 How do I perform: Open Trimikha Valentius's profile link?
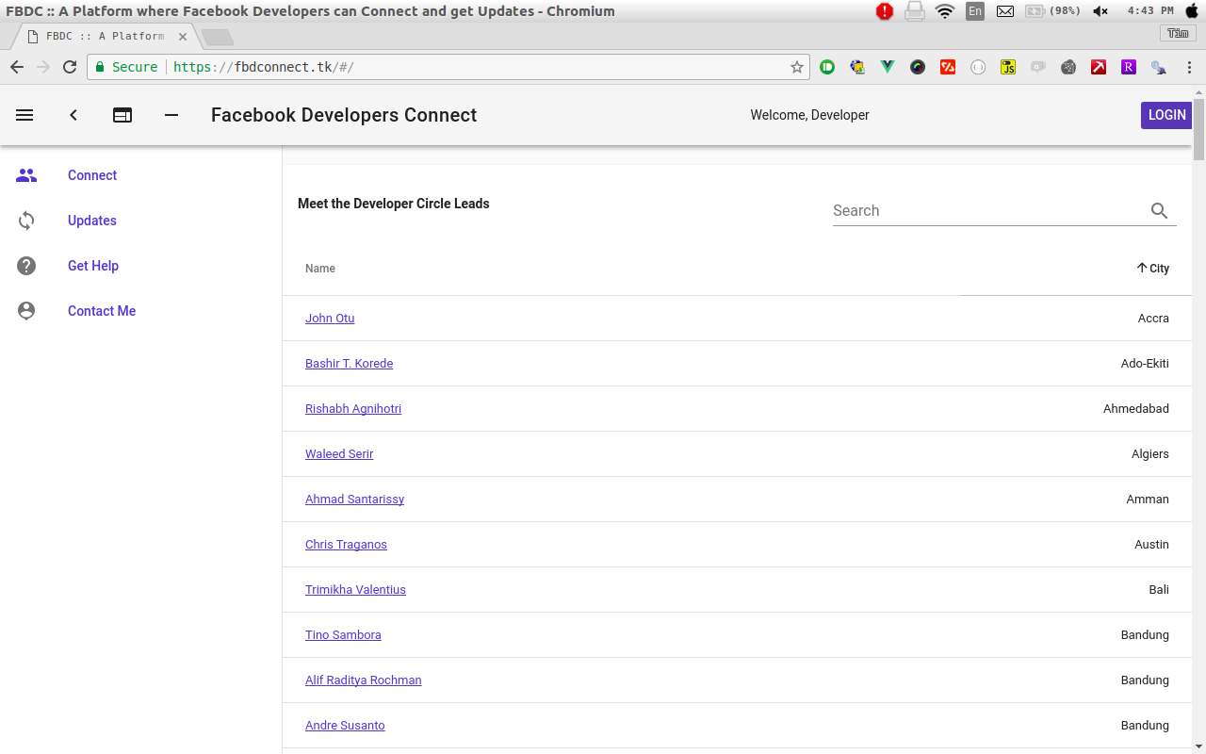[355, 590]
